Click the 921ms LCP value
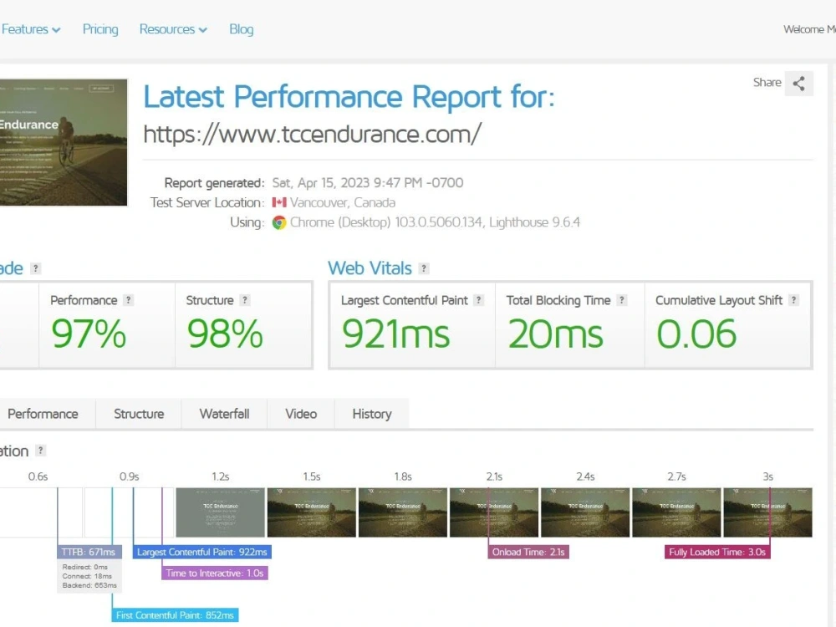Screen dimensions: 836x627 click(395, 334)
